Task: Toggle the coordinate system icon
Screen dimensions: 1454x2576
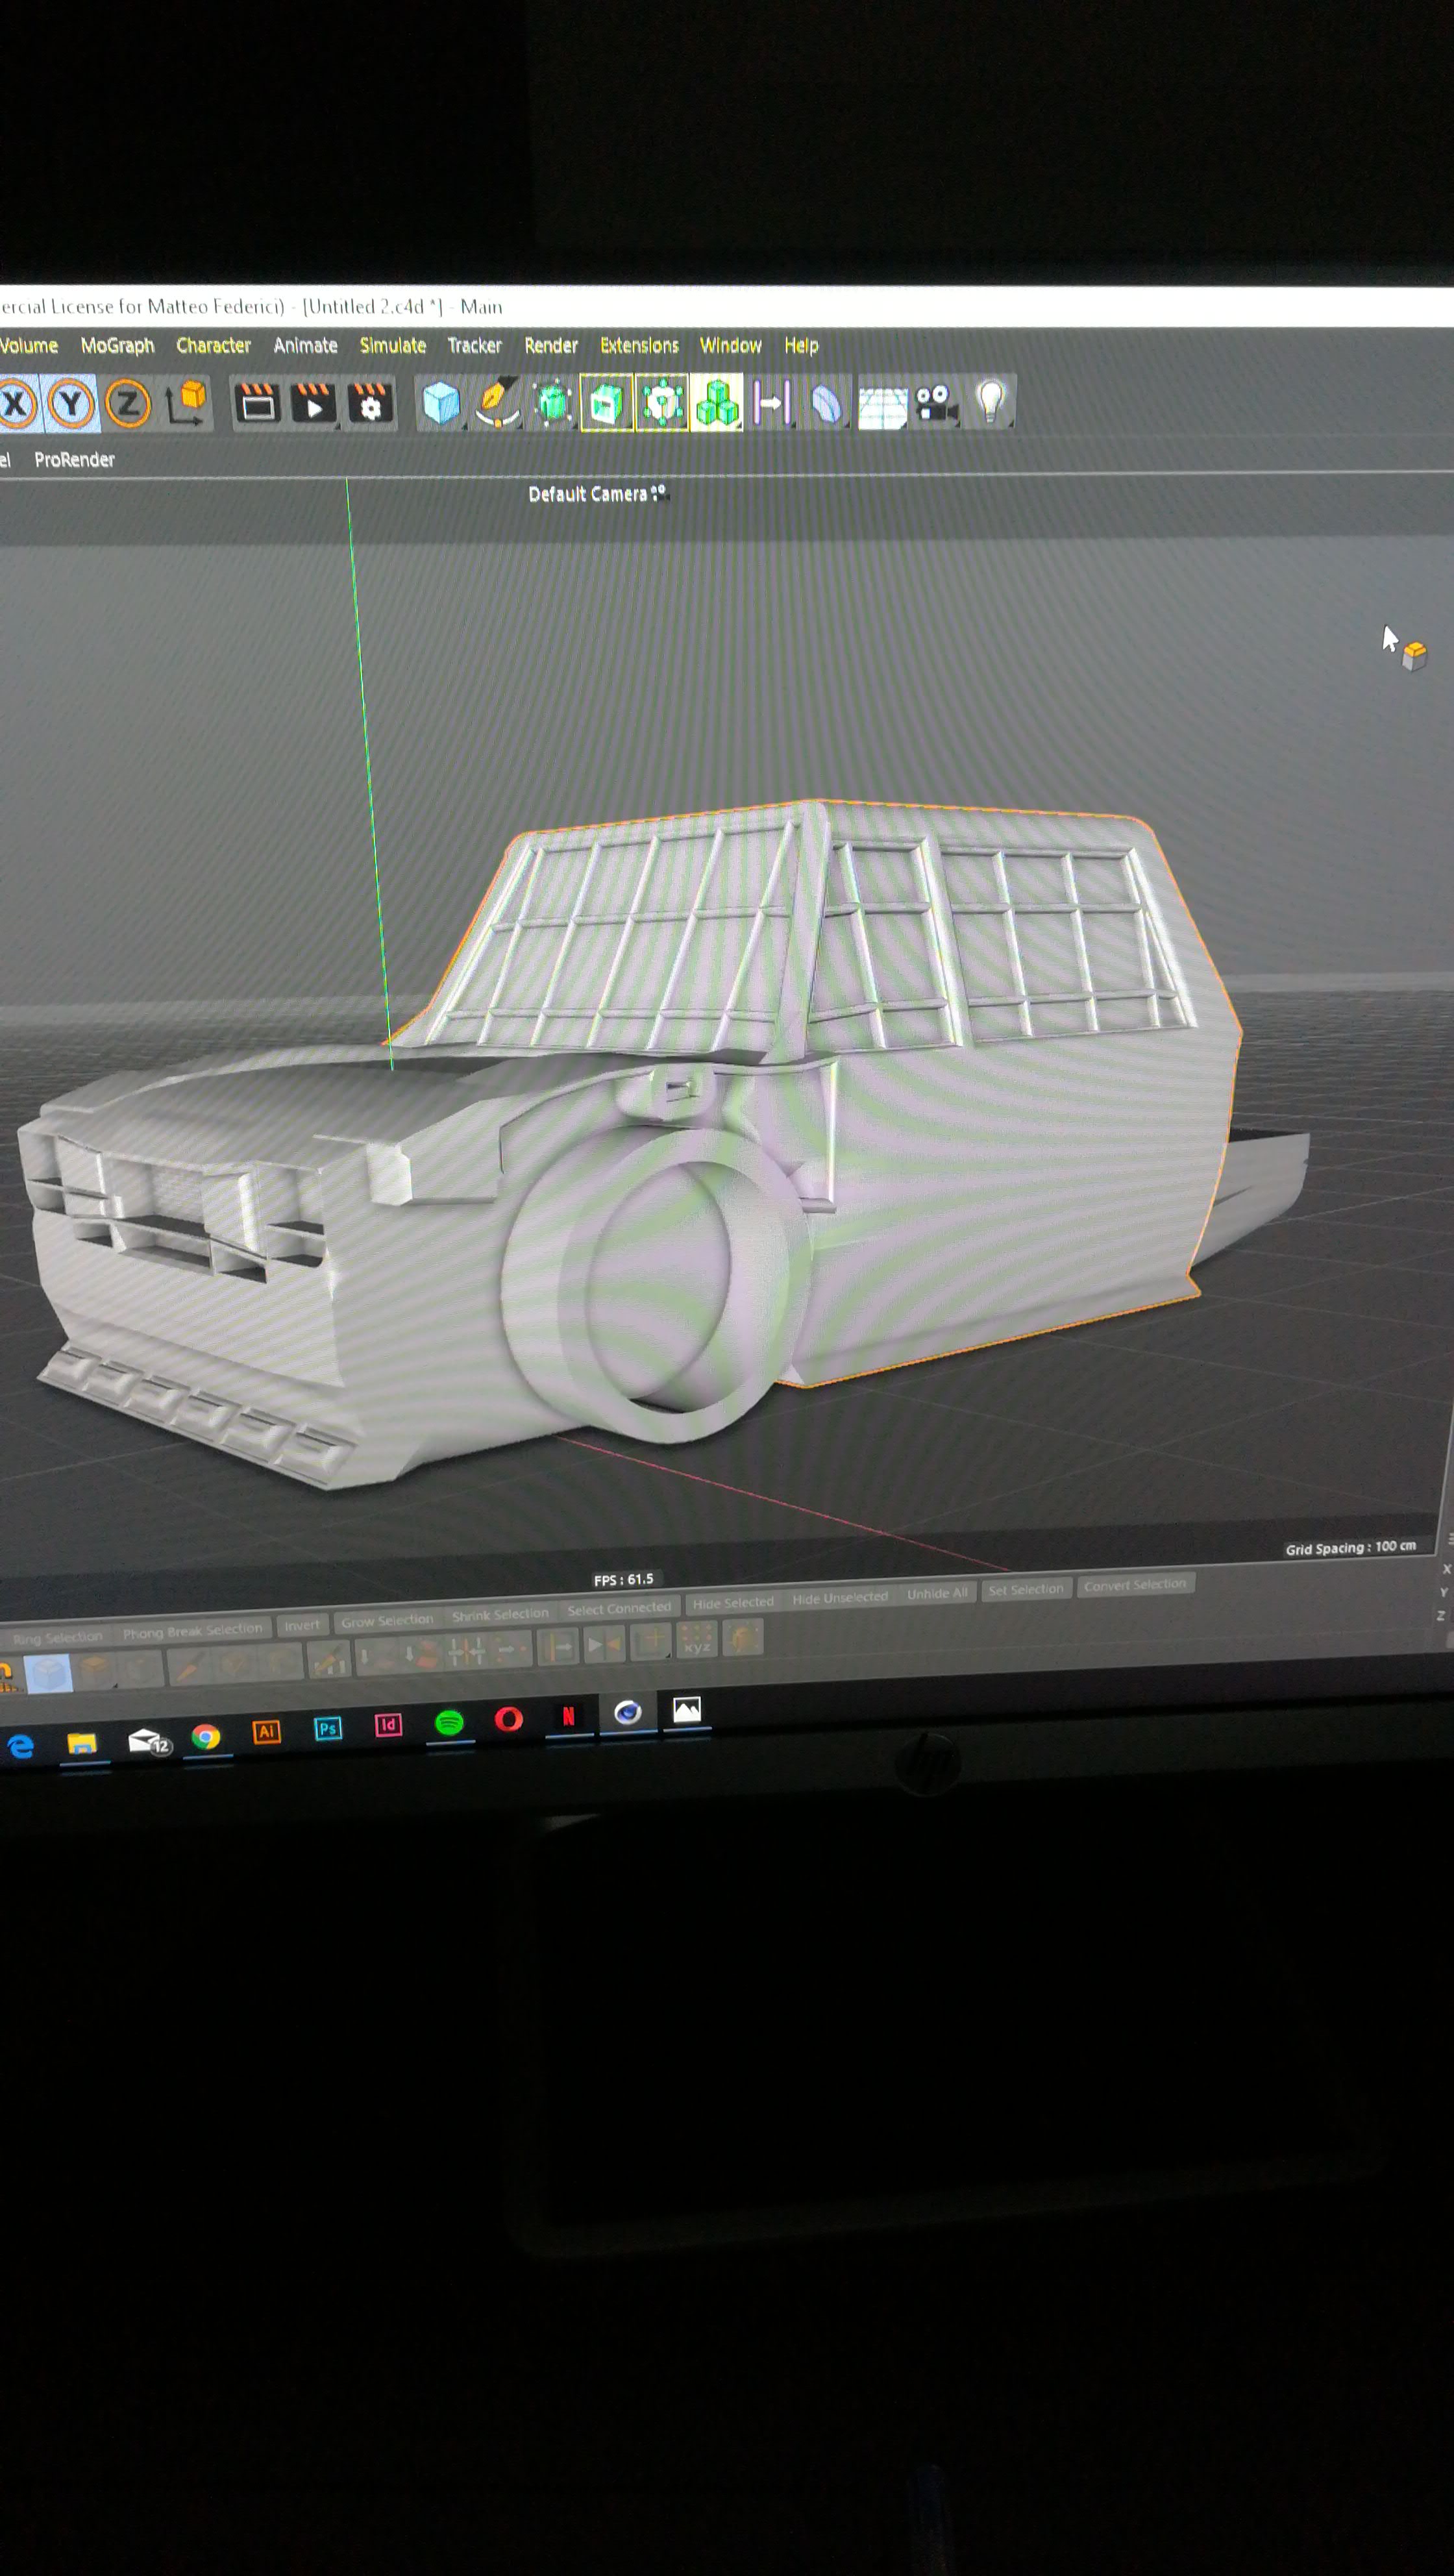Action: [187, 403]
